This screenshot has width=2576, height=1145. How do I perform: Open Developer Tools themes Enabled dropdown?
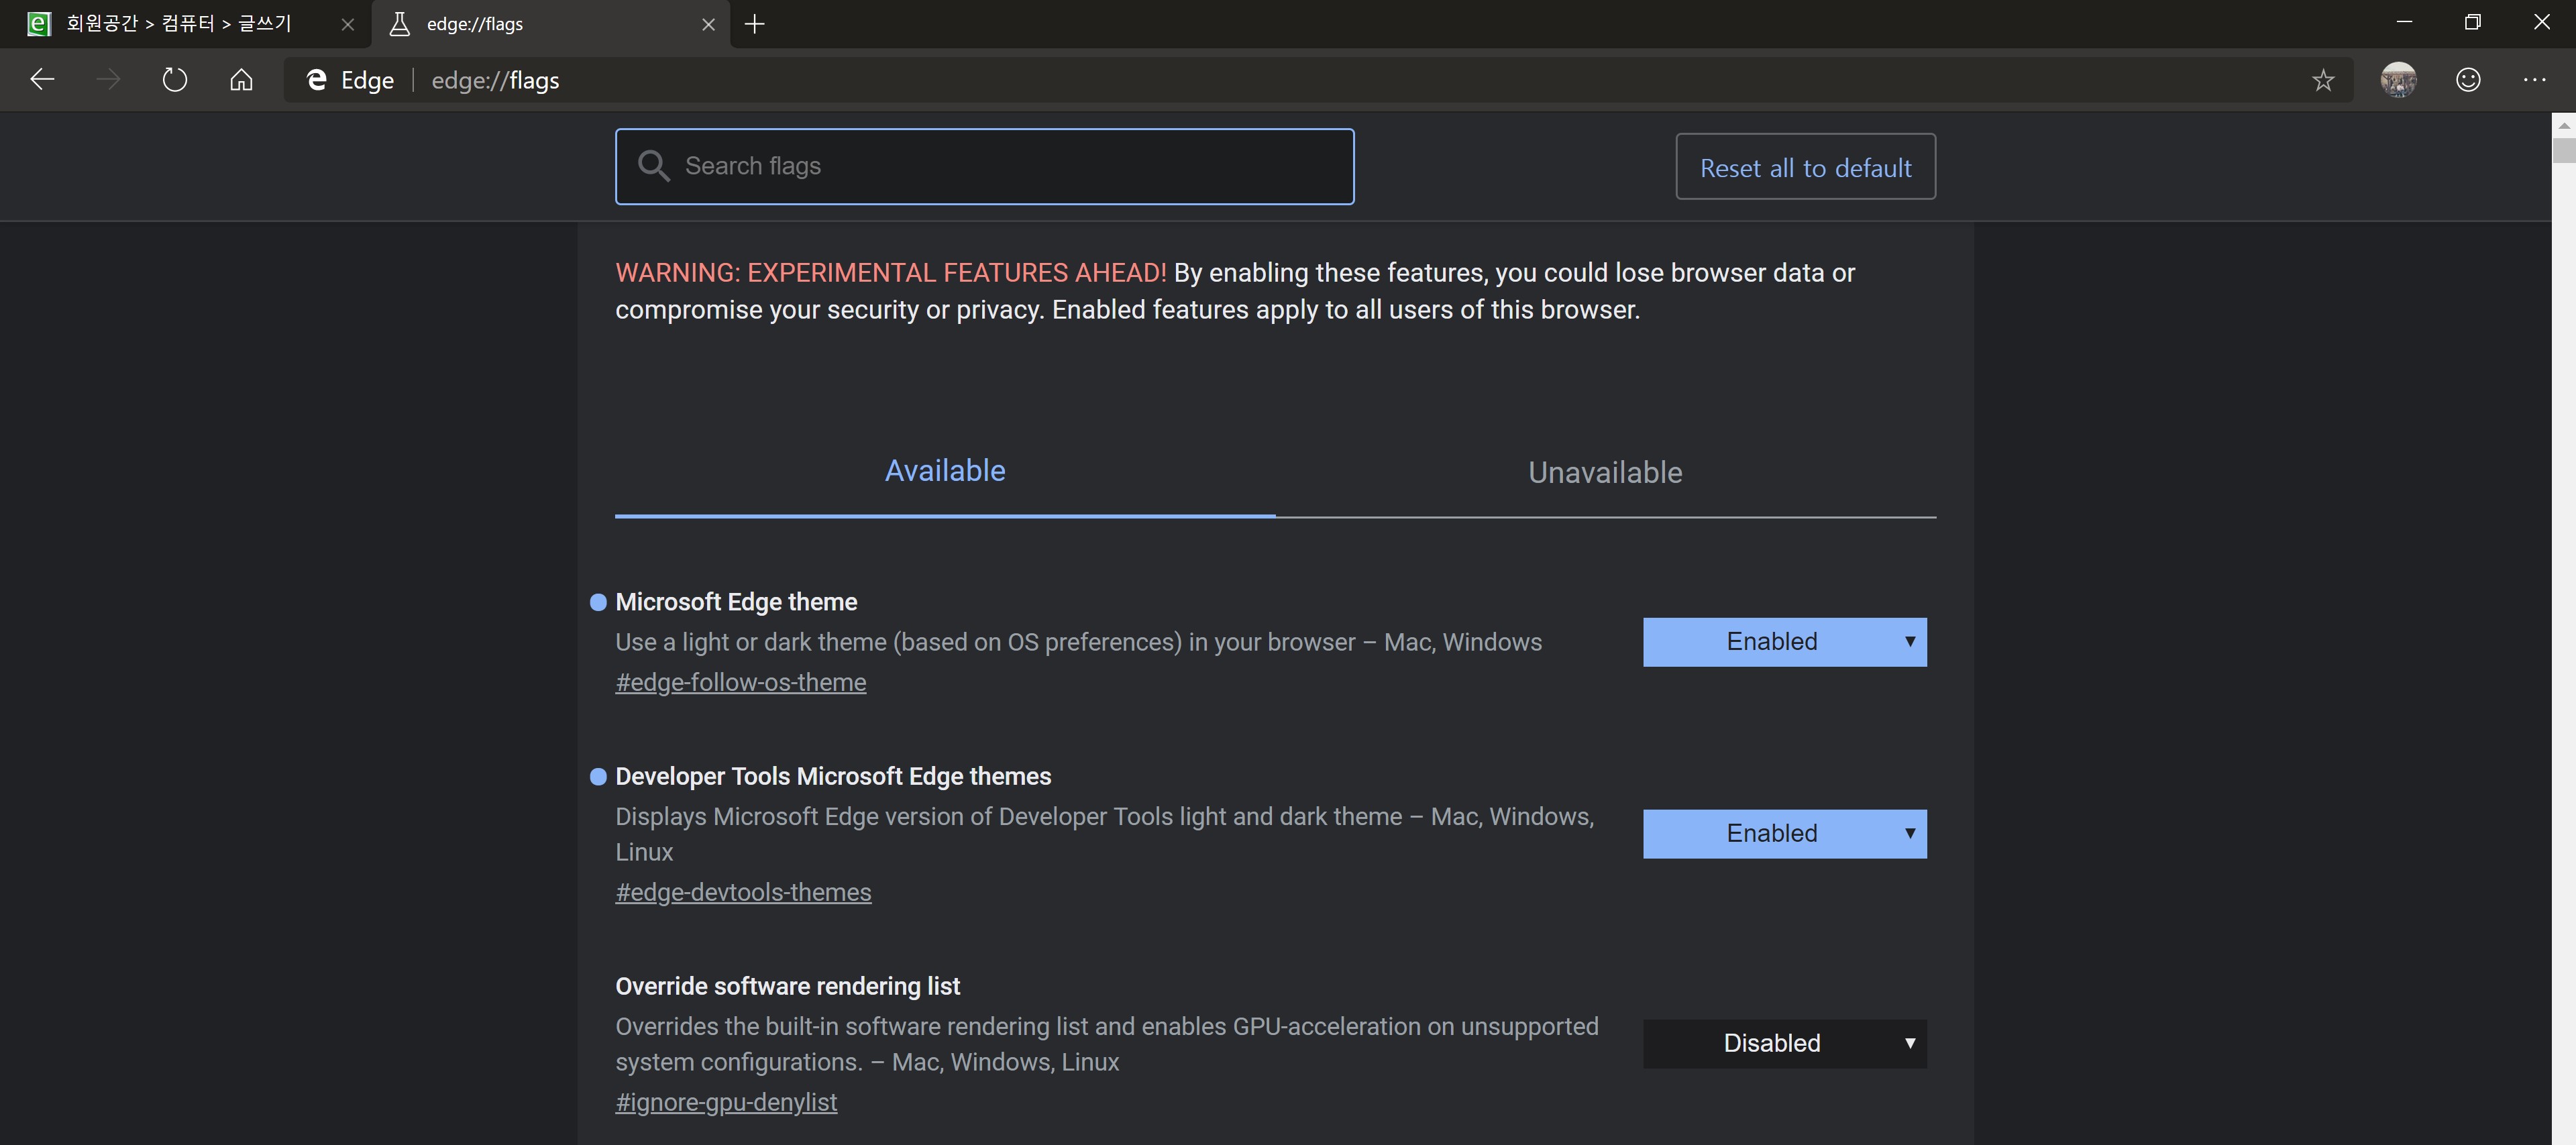pyautogui.click(x=1784, y=834)
